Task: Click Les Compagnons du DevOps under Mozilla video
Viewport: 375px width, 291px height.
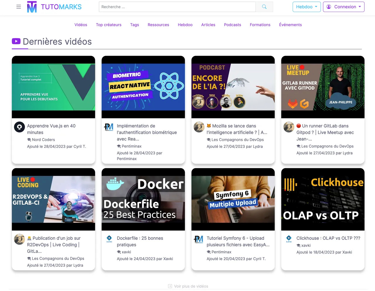Action: 238,139
